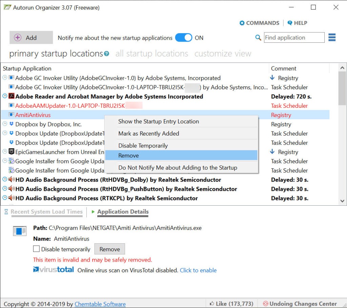This screenshot has height=308, width=347.
Task: Switch to Application Details tab
Action: click(123, 212)
